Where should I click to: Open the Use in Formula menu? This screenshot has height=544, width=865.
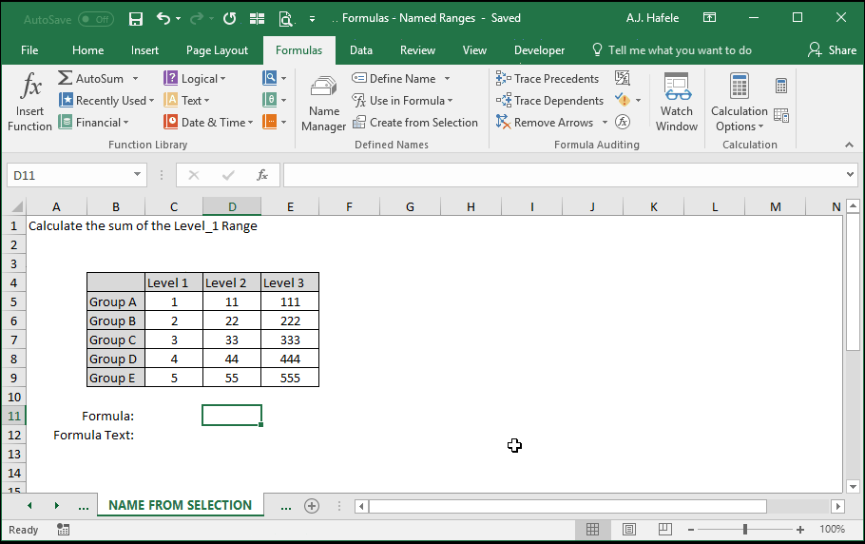(403, 101)
